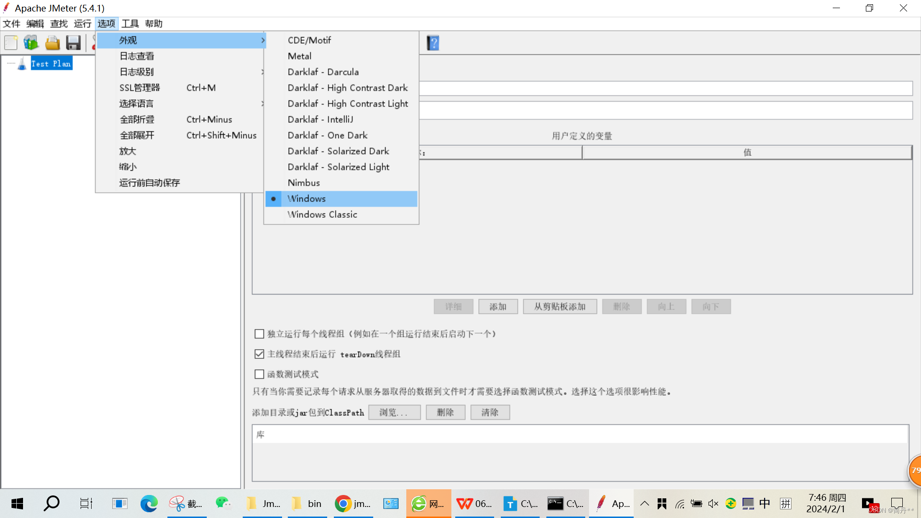The height and width of the screenshot is (518, 921).
Task: Click the 浏览... button for ClassPath
Action: (x=394, y=412)
